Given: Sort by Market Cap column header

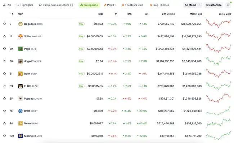Looking at the screenshot, I should 196,14.
